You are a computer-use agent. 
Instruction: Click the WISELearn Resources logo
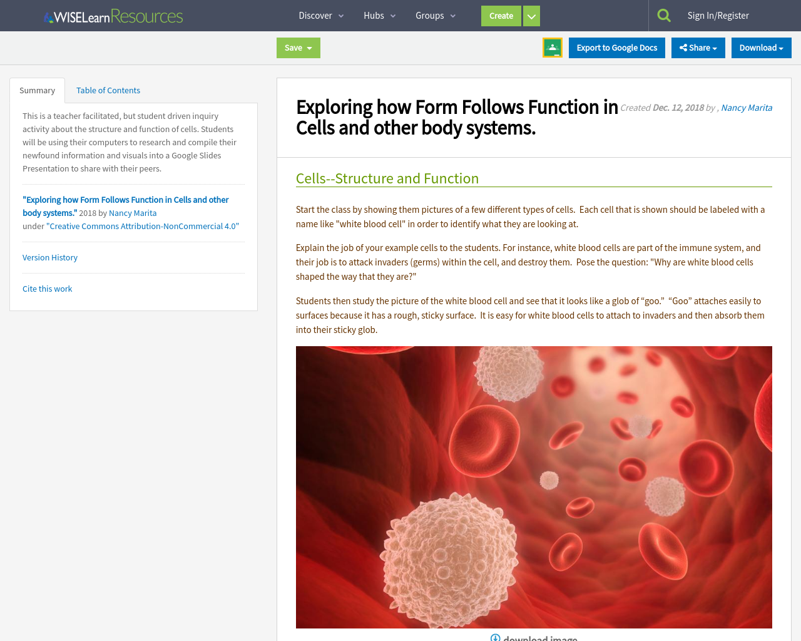pos(113,16)
